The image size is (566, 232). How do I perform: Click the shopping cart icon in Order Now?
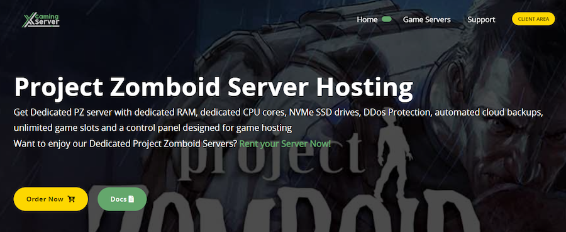[71, 199]
